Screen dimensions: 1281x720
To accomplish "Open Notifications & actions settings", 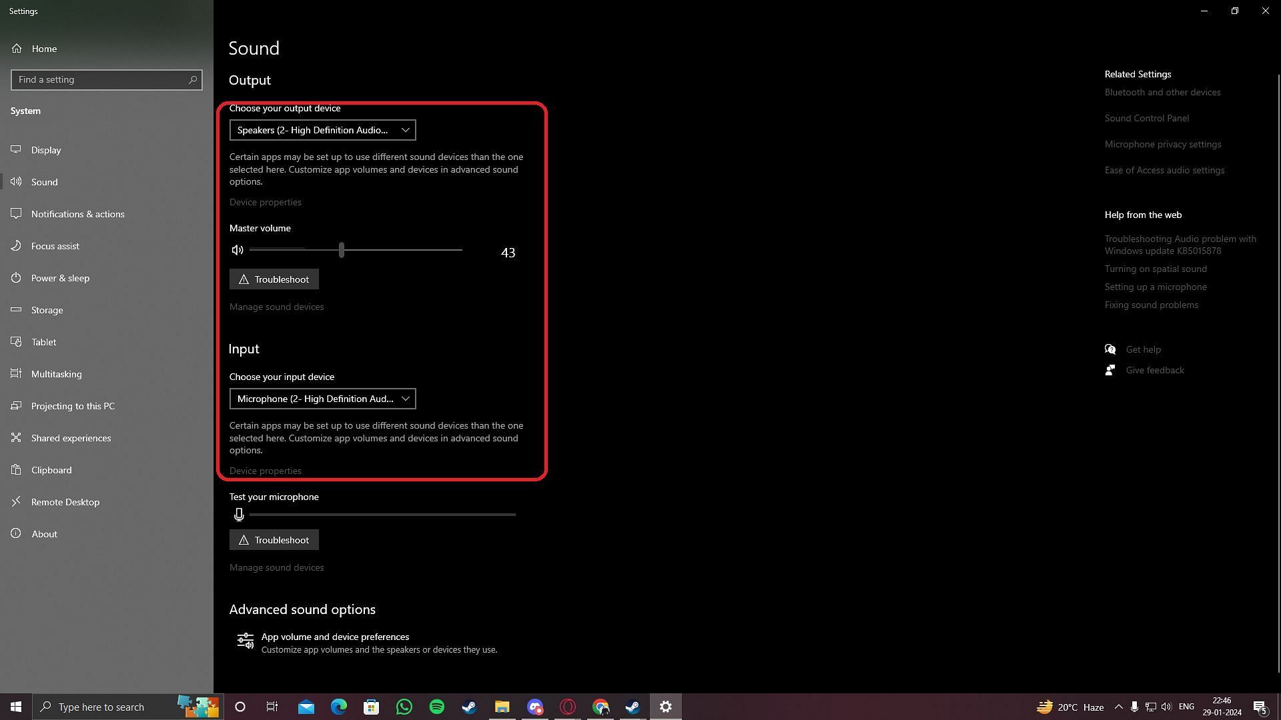I will coord(107,214).
